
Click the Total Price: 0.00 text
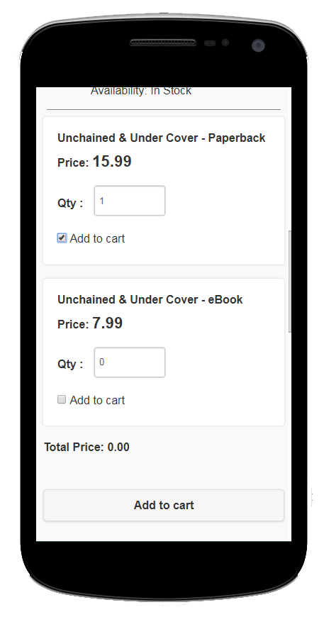[x=87, y=447]
